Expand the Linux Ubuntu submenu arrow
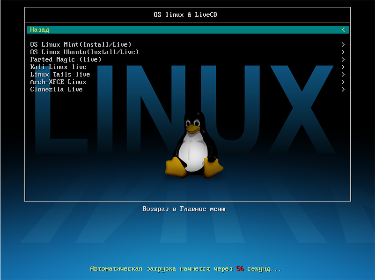The image size is (375, 280). point(343,52)
